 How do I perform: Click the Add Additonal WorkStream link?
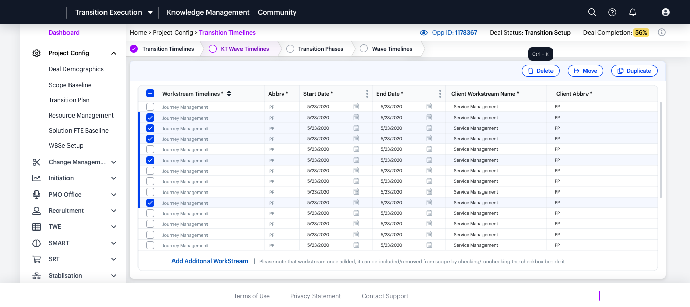(x=210, y=261)
